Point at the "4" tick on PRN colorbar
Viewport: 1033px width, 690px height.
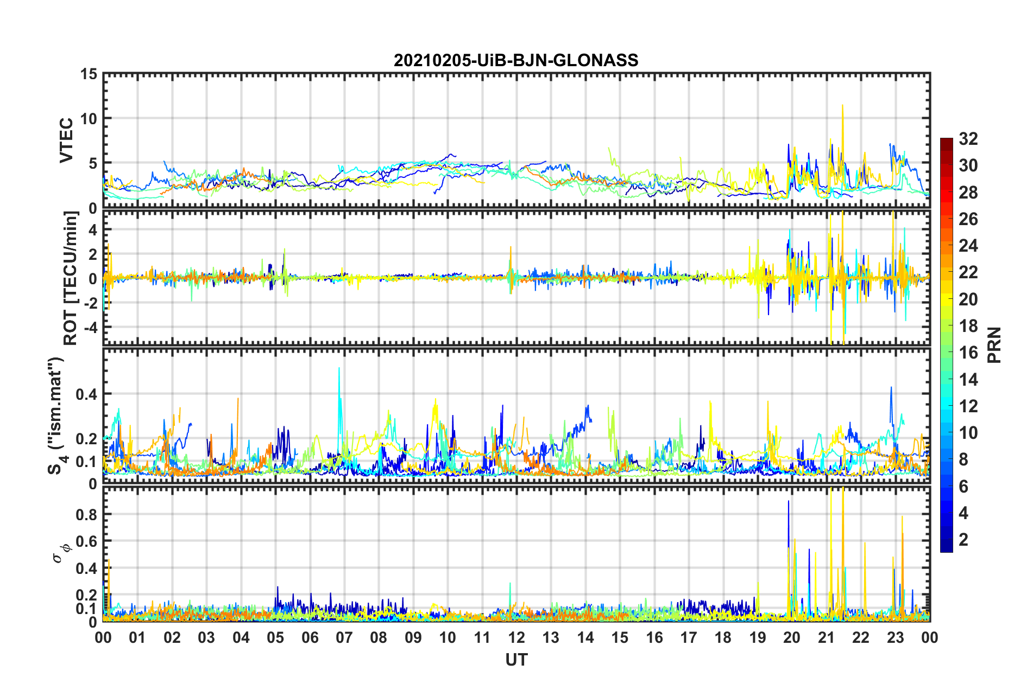[963, 513]
